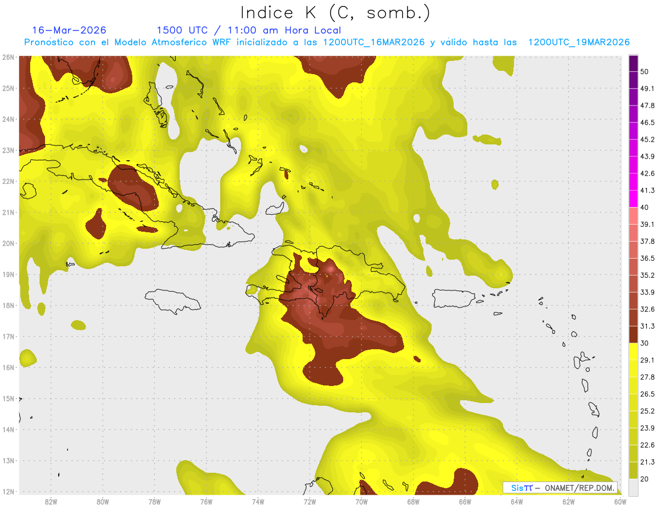This screenshot has width=659, height=509.
Task: Click the colorbar value '49.1'
Action: click(x=647, y=88)
